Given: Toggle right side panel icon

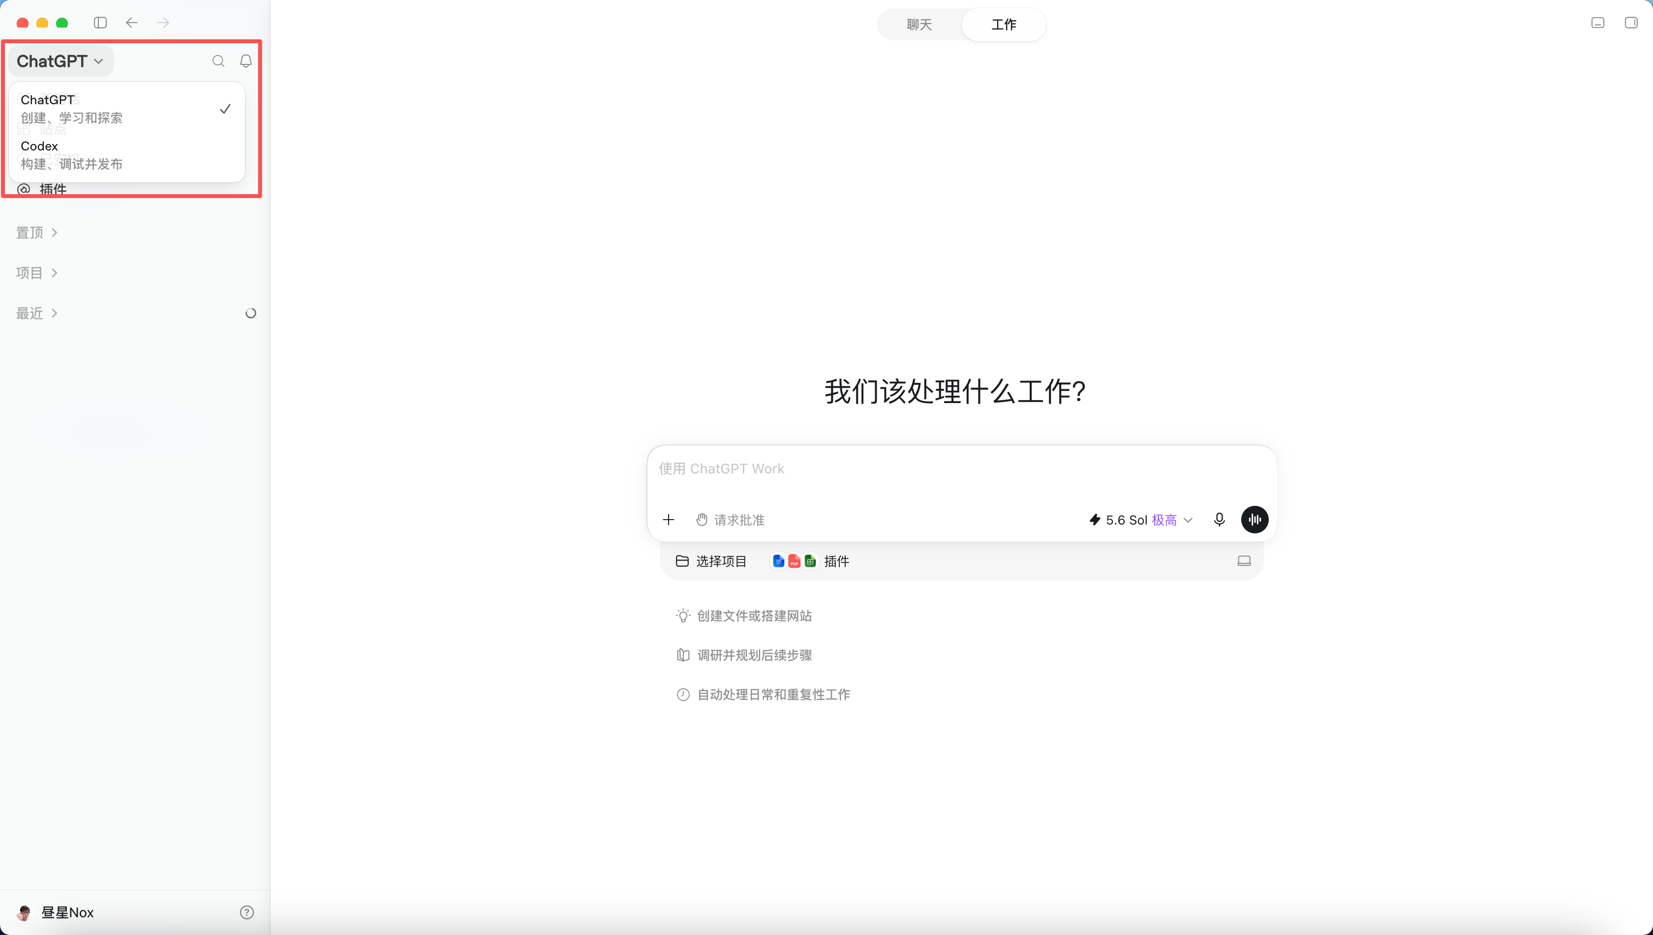Looking at the screenshot, I should [1631, 23].
